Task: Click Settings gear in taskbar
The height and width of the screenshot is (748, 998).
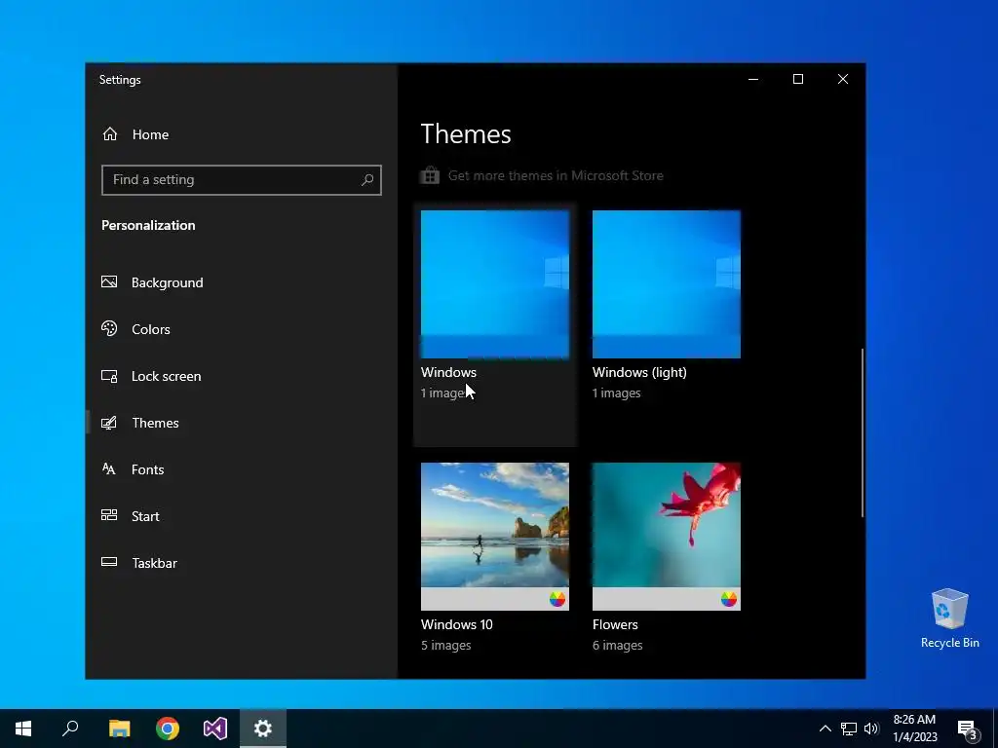Action: coord(263,729)
